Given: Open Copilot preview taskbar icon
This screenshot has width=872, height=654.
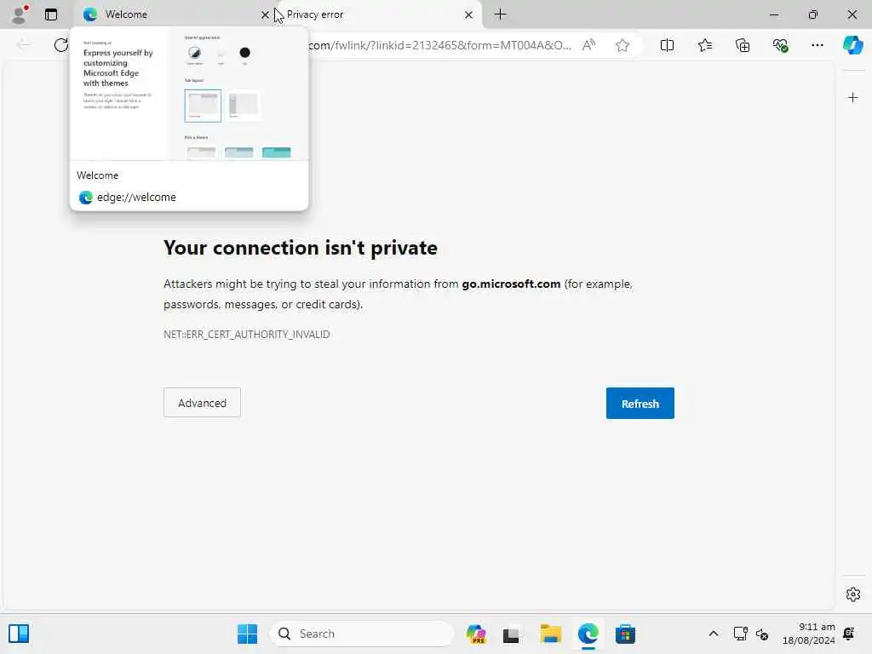Looking at the screenshot, I should 476,634.
